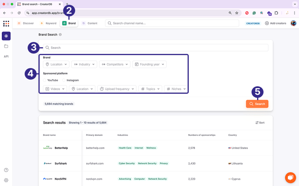The image size is (299, 186).
Task: Expand the Competitors dropdown
Action: (x=115, y=64)
